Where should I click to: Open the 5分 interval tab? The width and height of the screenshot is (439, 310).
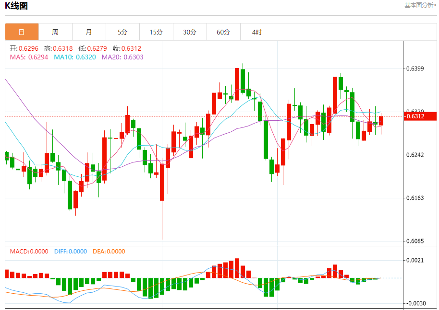[122, 32]
